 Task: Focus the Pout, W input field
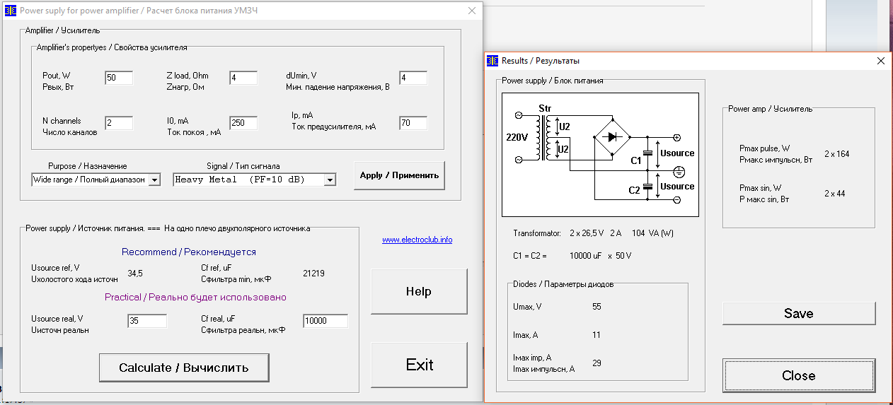[119, 78]
